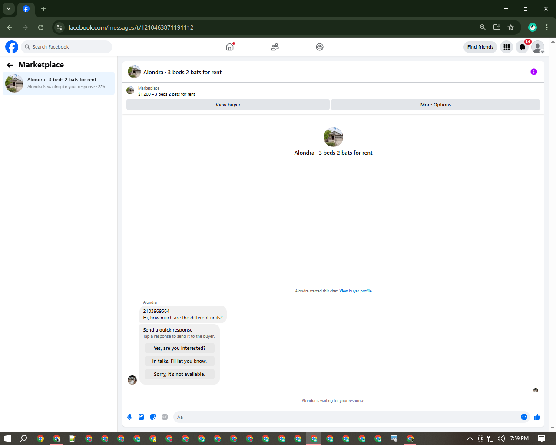
Task: Click the More Options button
Action: (x=436, y=105)
